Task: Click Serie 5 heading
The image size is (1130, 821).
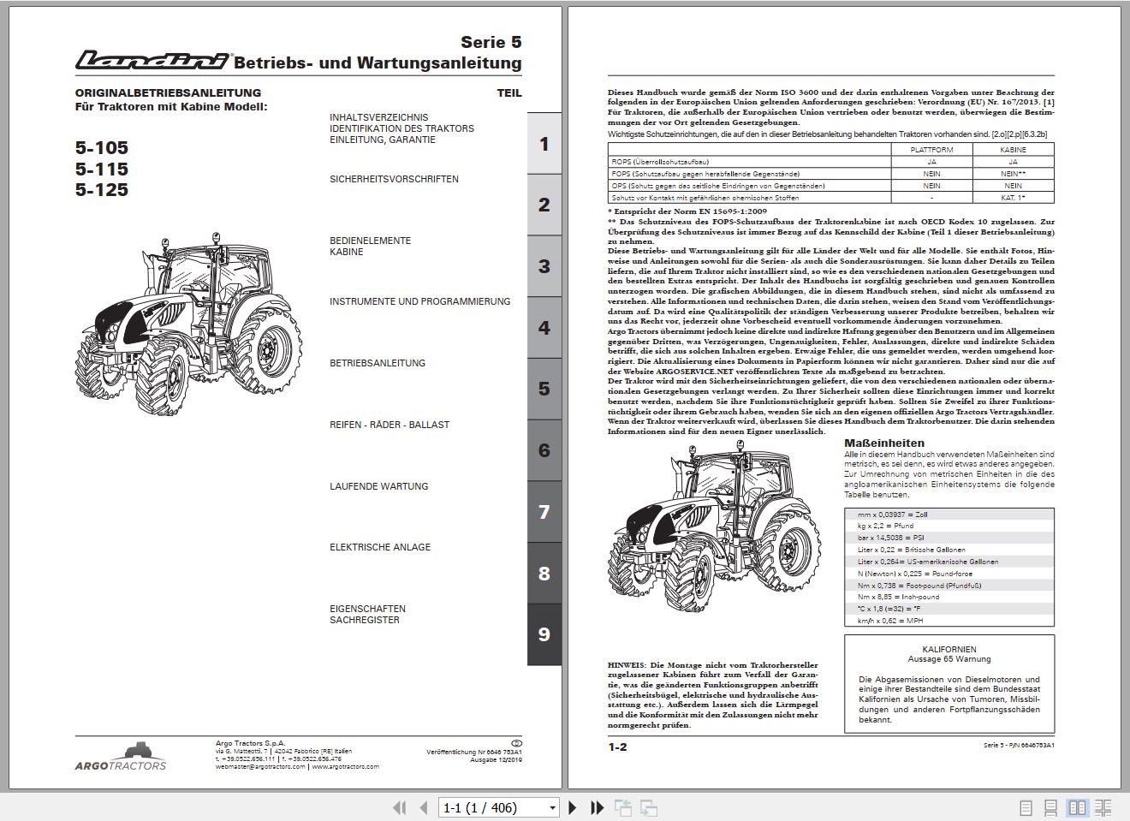Action: pyautogui.click(x=491, y=42)
